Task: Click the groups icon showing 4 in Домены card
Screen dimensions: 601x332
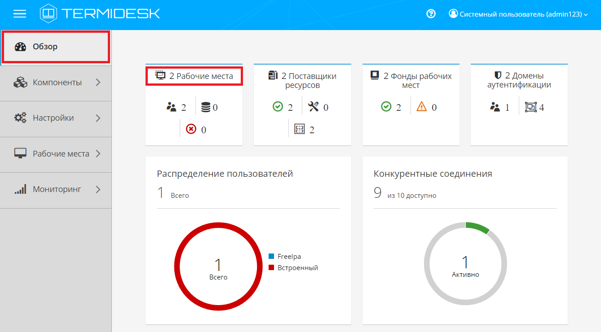Action: [x=531, y=107]
